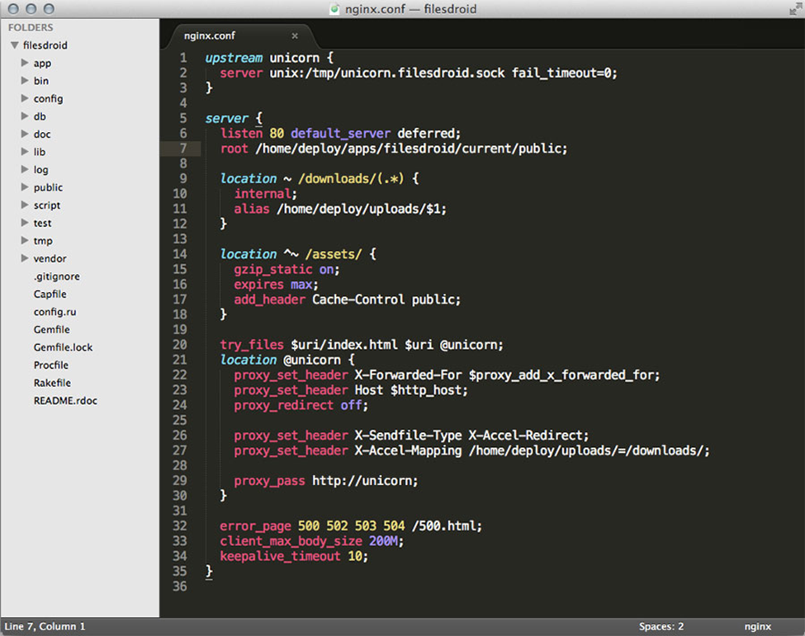Screen dimensions: 805x636
Task: Click '/assets/' on line 14
Action: [x=334, y=254]
